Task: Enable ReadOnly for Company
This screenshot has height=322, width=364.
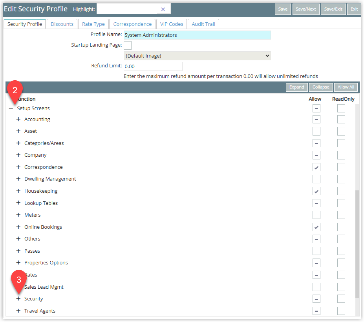Action: coord(341,155)
